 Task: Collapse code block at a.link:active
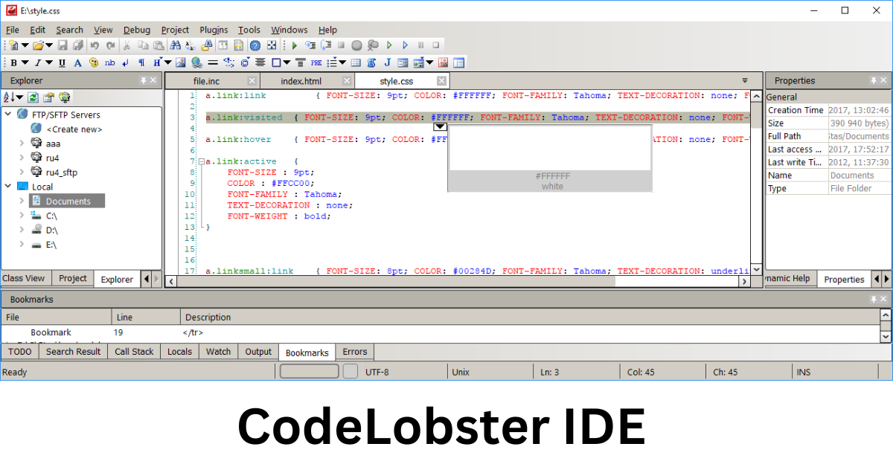click(x=201, y=161)
